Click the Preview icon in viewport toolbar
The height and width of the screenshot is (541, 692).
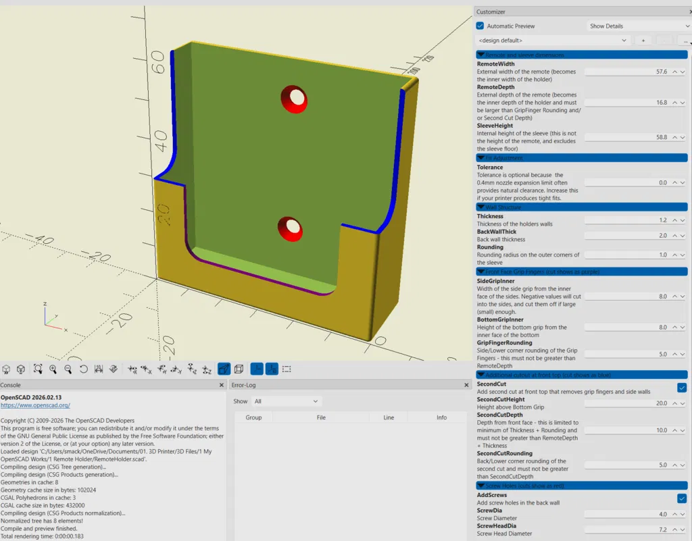point(6,369)
